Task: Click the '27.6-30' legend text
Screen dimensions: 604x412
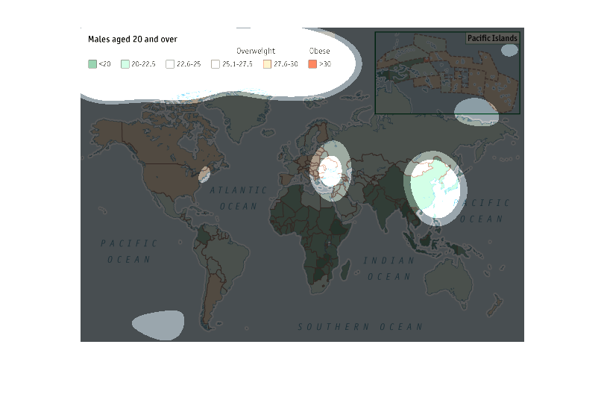Action: point(286,64)
